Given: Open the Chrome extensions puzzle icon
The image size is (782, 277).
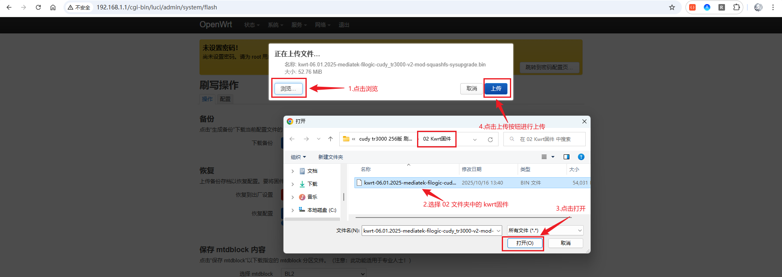Looking at the screenshot, I should click(x=736, y=7).
